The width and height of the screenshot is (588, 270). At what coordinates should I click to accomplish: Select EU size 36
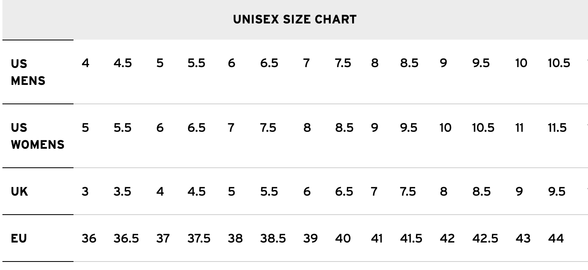pyautogui.click(x=89, y=238)
